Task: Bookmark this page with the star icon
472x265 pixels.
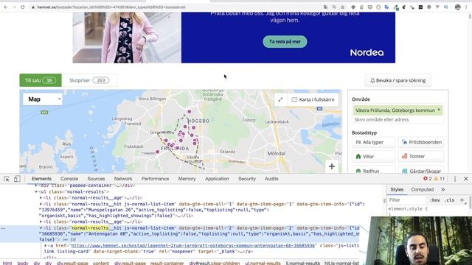Action: tap(342, 7)
